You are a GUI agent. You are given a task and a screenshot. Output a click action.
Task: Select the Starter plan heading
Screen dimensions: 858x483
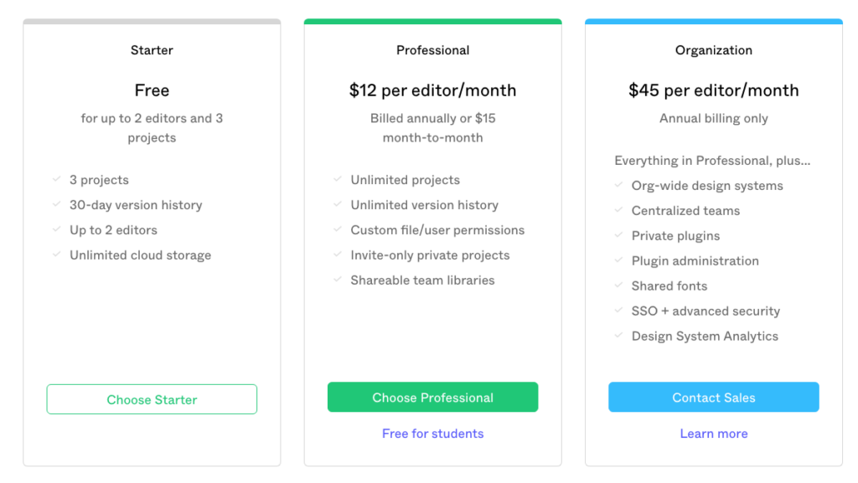click(x=152, y=50)
